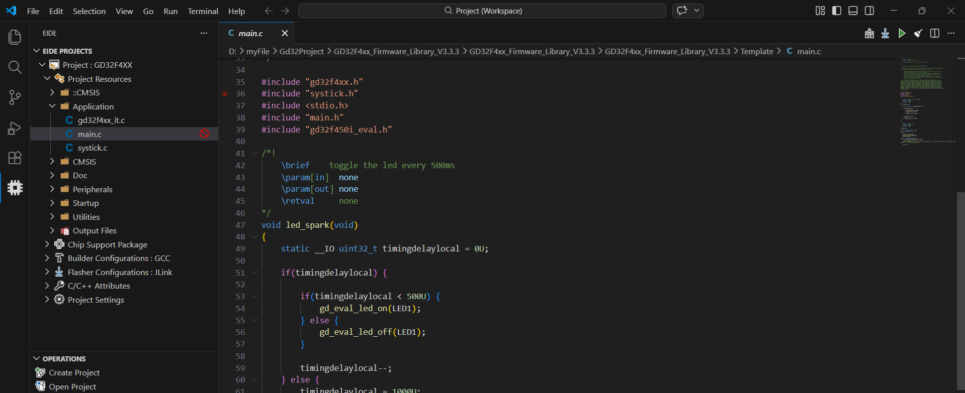The width and height of the screenshot is (965, 393).
Task: Click the excluded-file icon on main.c row
Action: click(x=204, y=134)
